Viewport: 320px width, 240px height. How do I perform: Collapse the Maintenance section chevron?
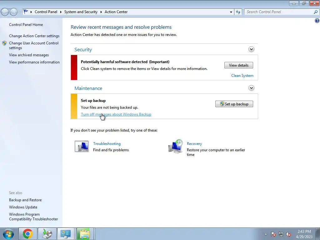click(251, 88)
